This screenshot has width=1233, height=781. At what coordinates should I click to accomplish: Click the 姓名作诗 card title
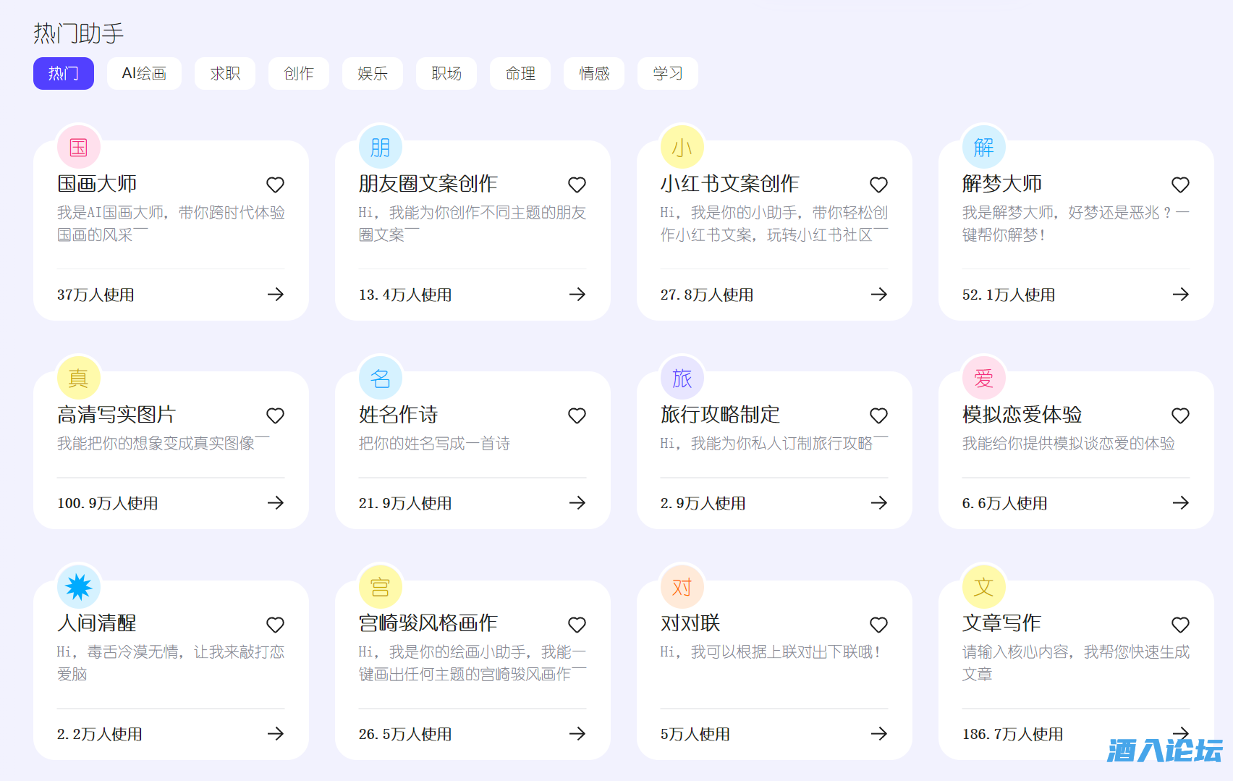point(398,415)
